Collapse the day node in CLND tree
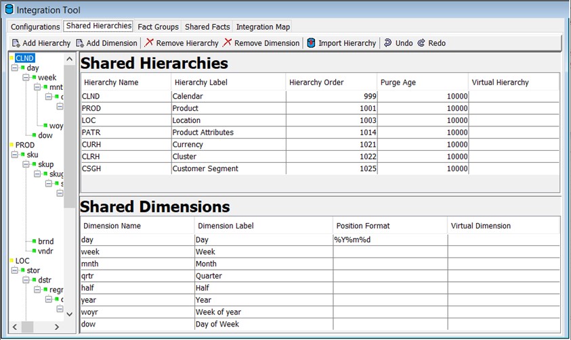Screen dimensions: 571x340 (15, 68)
